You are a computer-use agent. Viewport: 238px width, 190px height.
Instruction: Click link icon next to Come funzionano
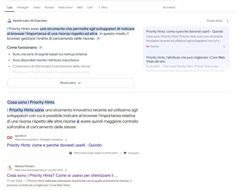tap(40, 47)
